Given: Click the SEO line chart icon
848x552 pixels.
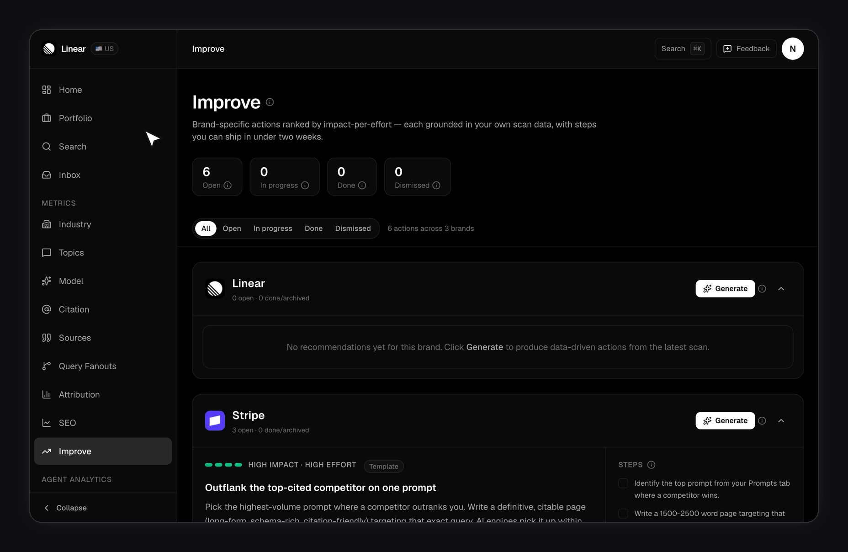Looking at the screenshot, I should click(x=47, y=423).
